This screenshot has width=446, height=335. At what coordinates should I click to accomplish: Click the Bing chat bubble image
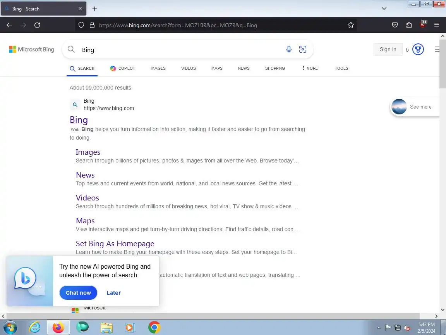click(x=29, y=281)
